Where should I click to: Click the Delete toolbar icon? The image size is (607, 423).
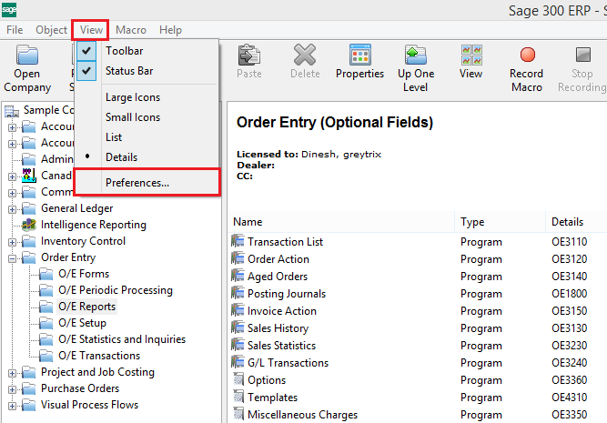(x=305, y=55)
